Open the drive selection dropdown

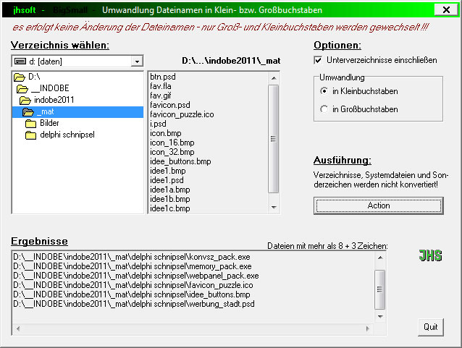[137, 62]
